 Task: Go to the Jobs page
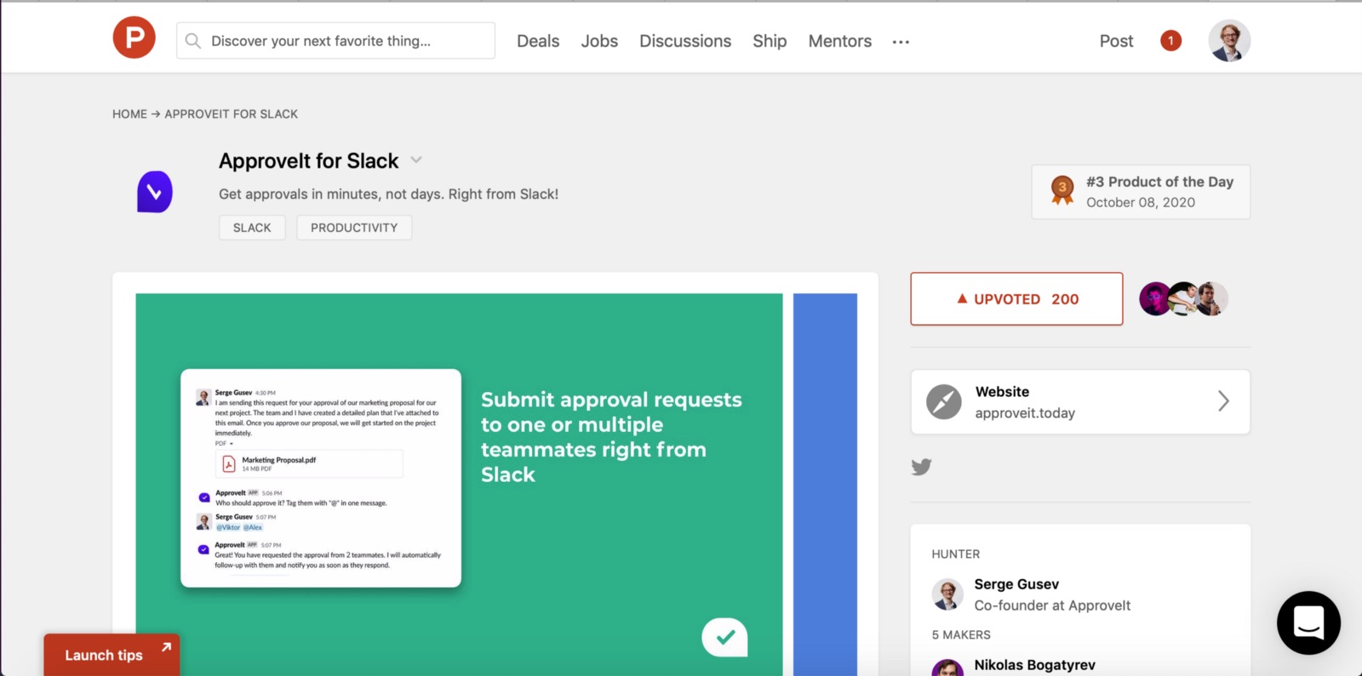[x=599, y=41]
